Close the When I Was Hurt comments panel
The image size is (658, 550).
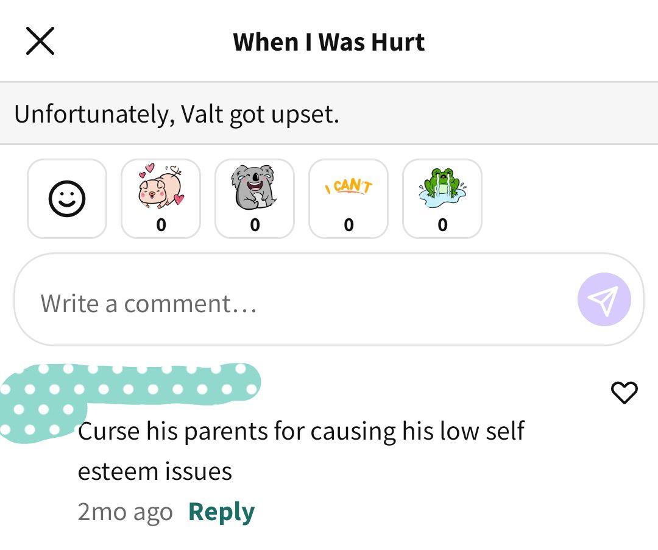click(40, 41)
